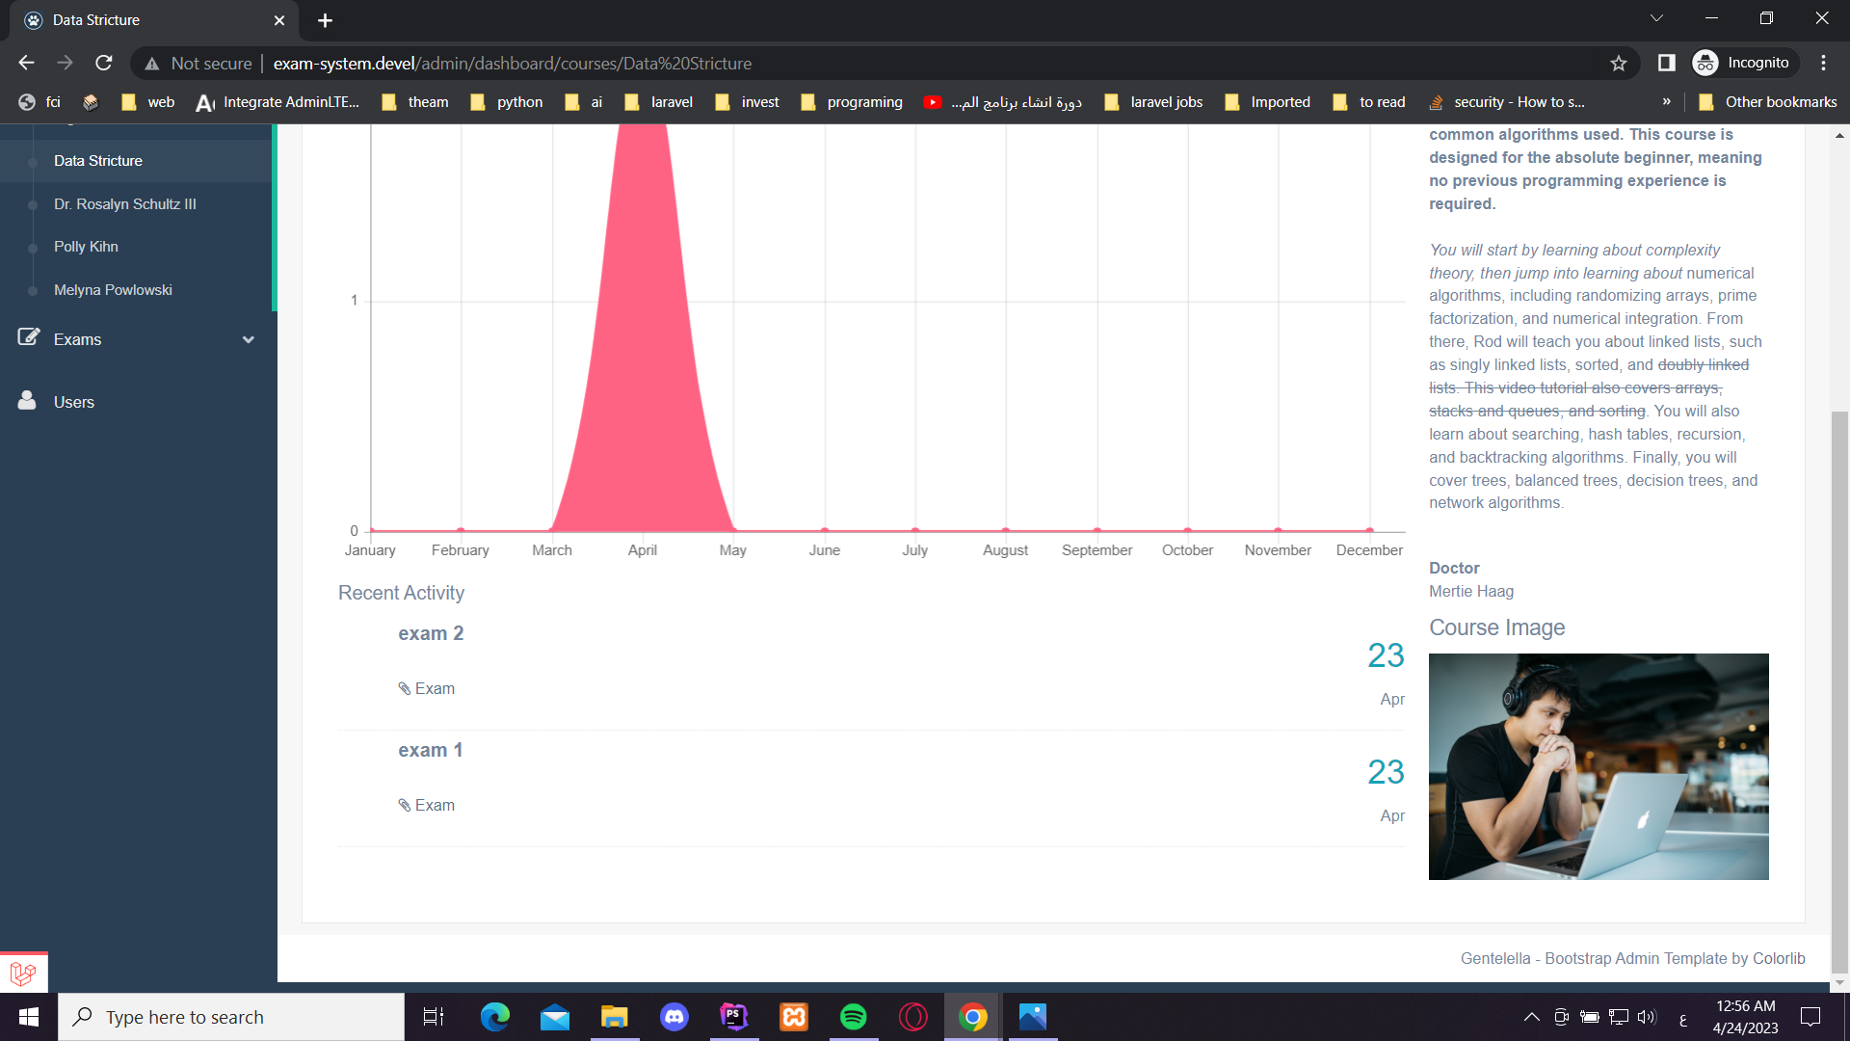Viewport: 1850px width, 1041px height.
Task: Click the Incognito profile button
Action: [1744, 63]
